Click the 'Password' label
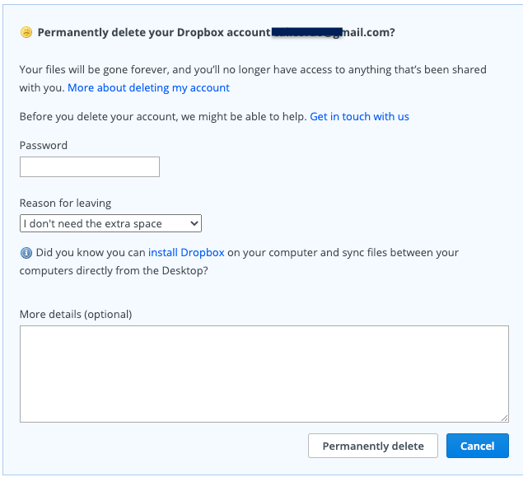This screenshot has width=523, height=477. tap(44, 145)
